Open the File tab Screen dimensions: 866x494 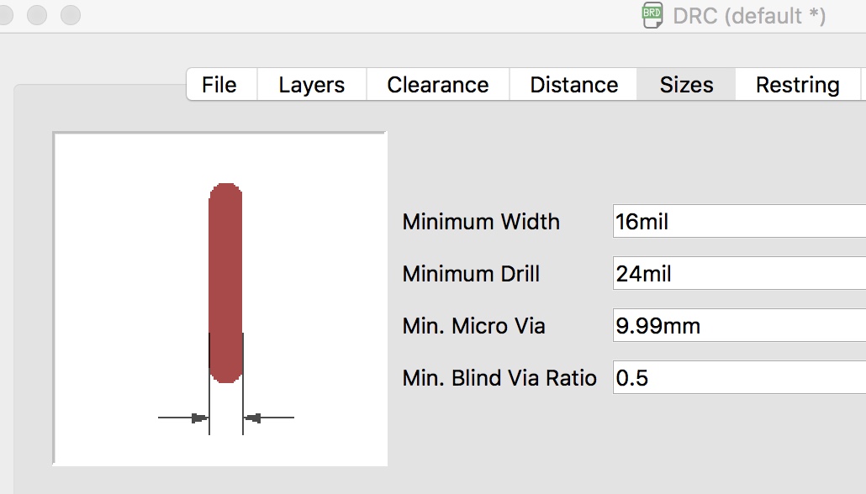(x=219, y=85)
